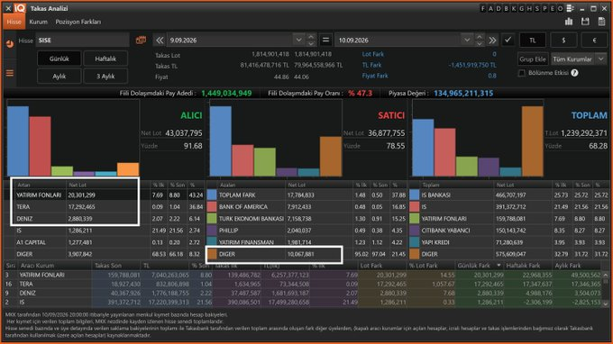Click the equals sign between dates

point(325,40)
